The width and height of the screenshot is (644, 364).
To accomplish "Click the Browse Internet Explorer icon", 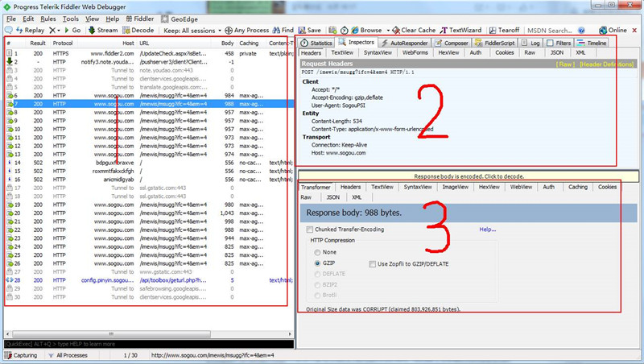I will [355, 30].
